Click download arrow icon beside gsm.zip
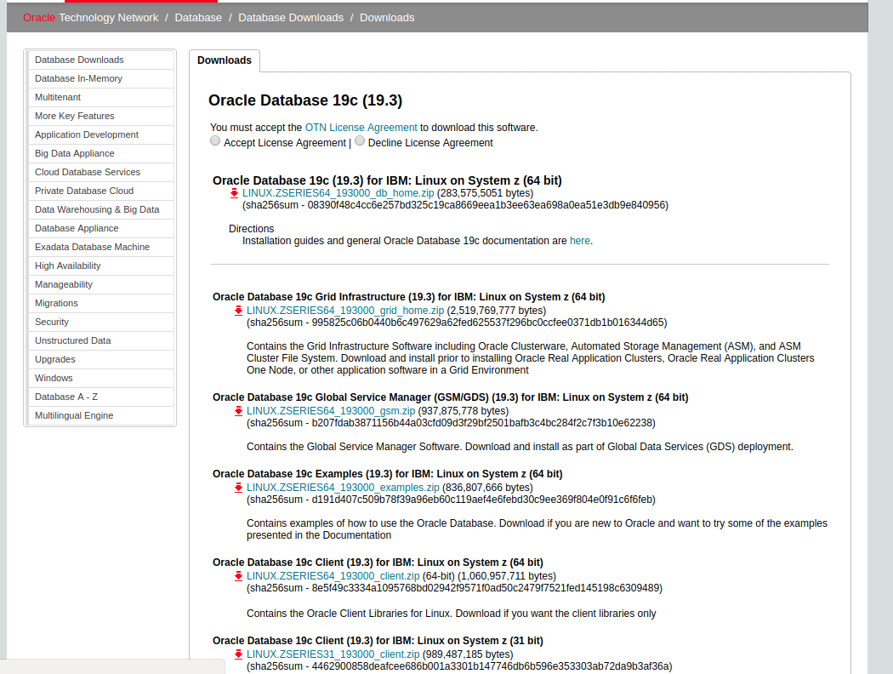 tap(238, 411)
